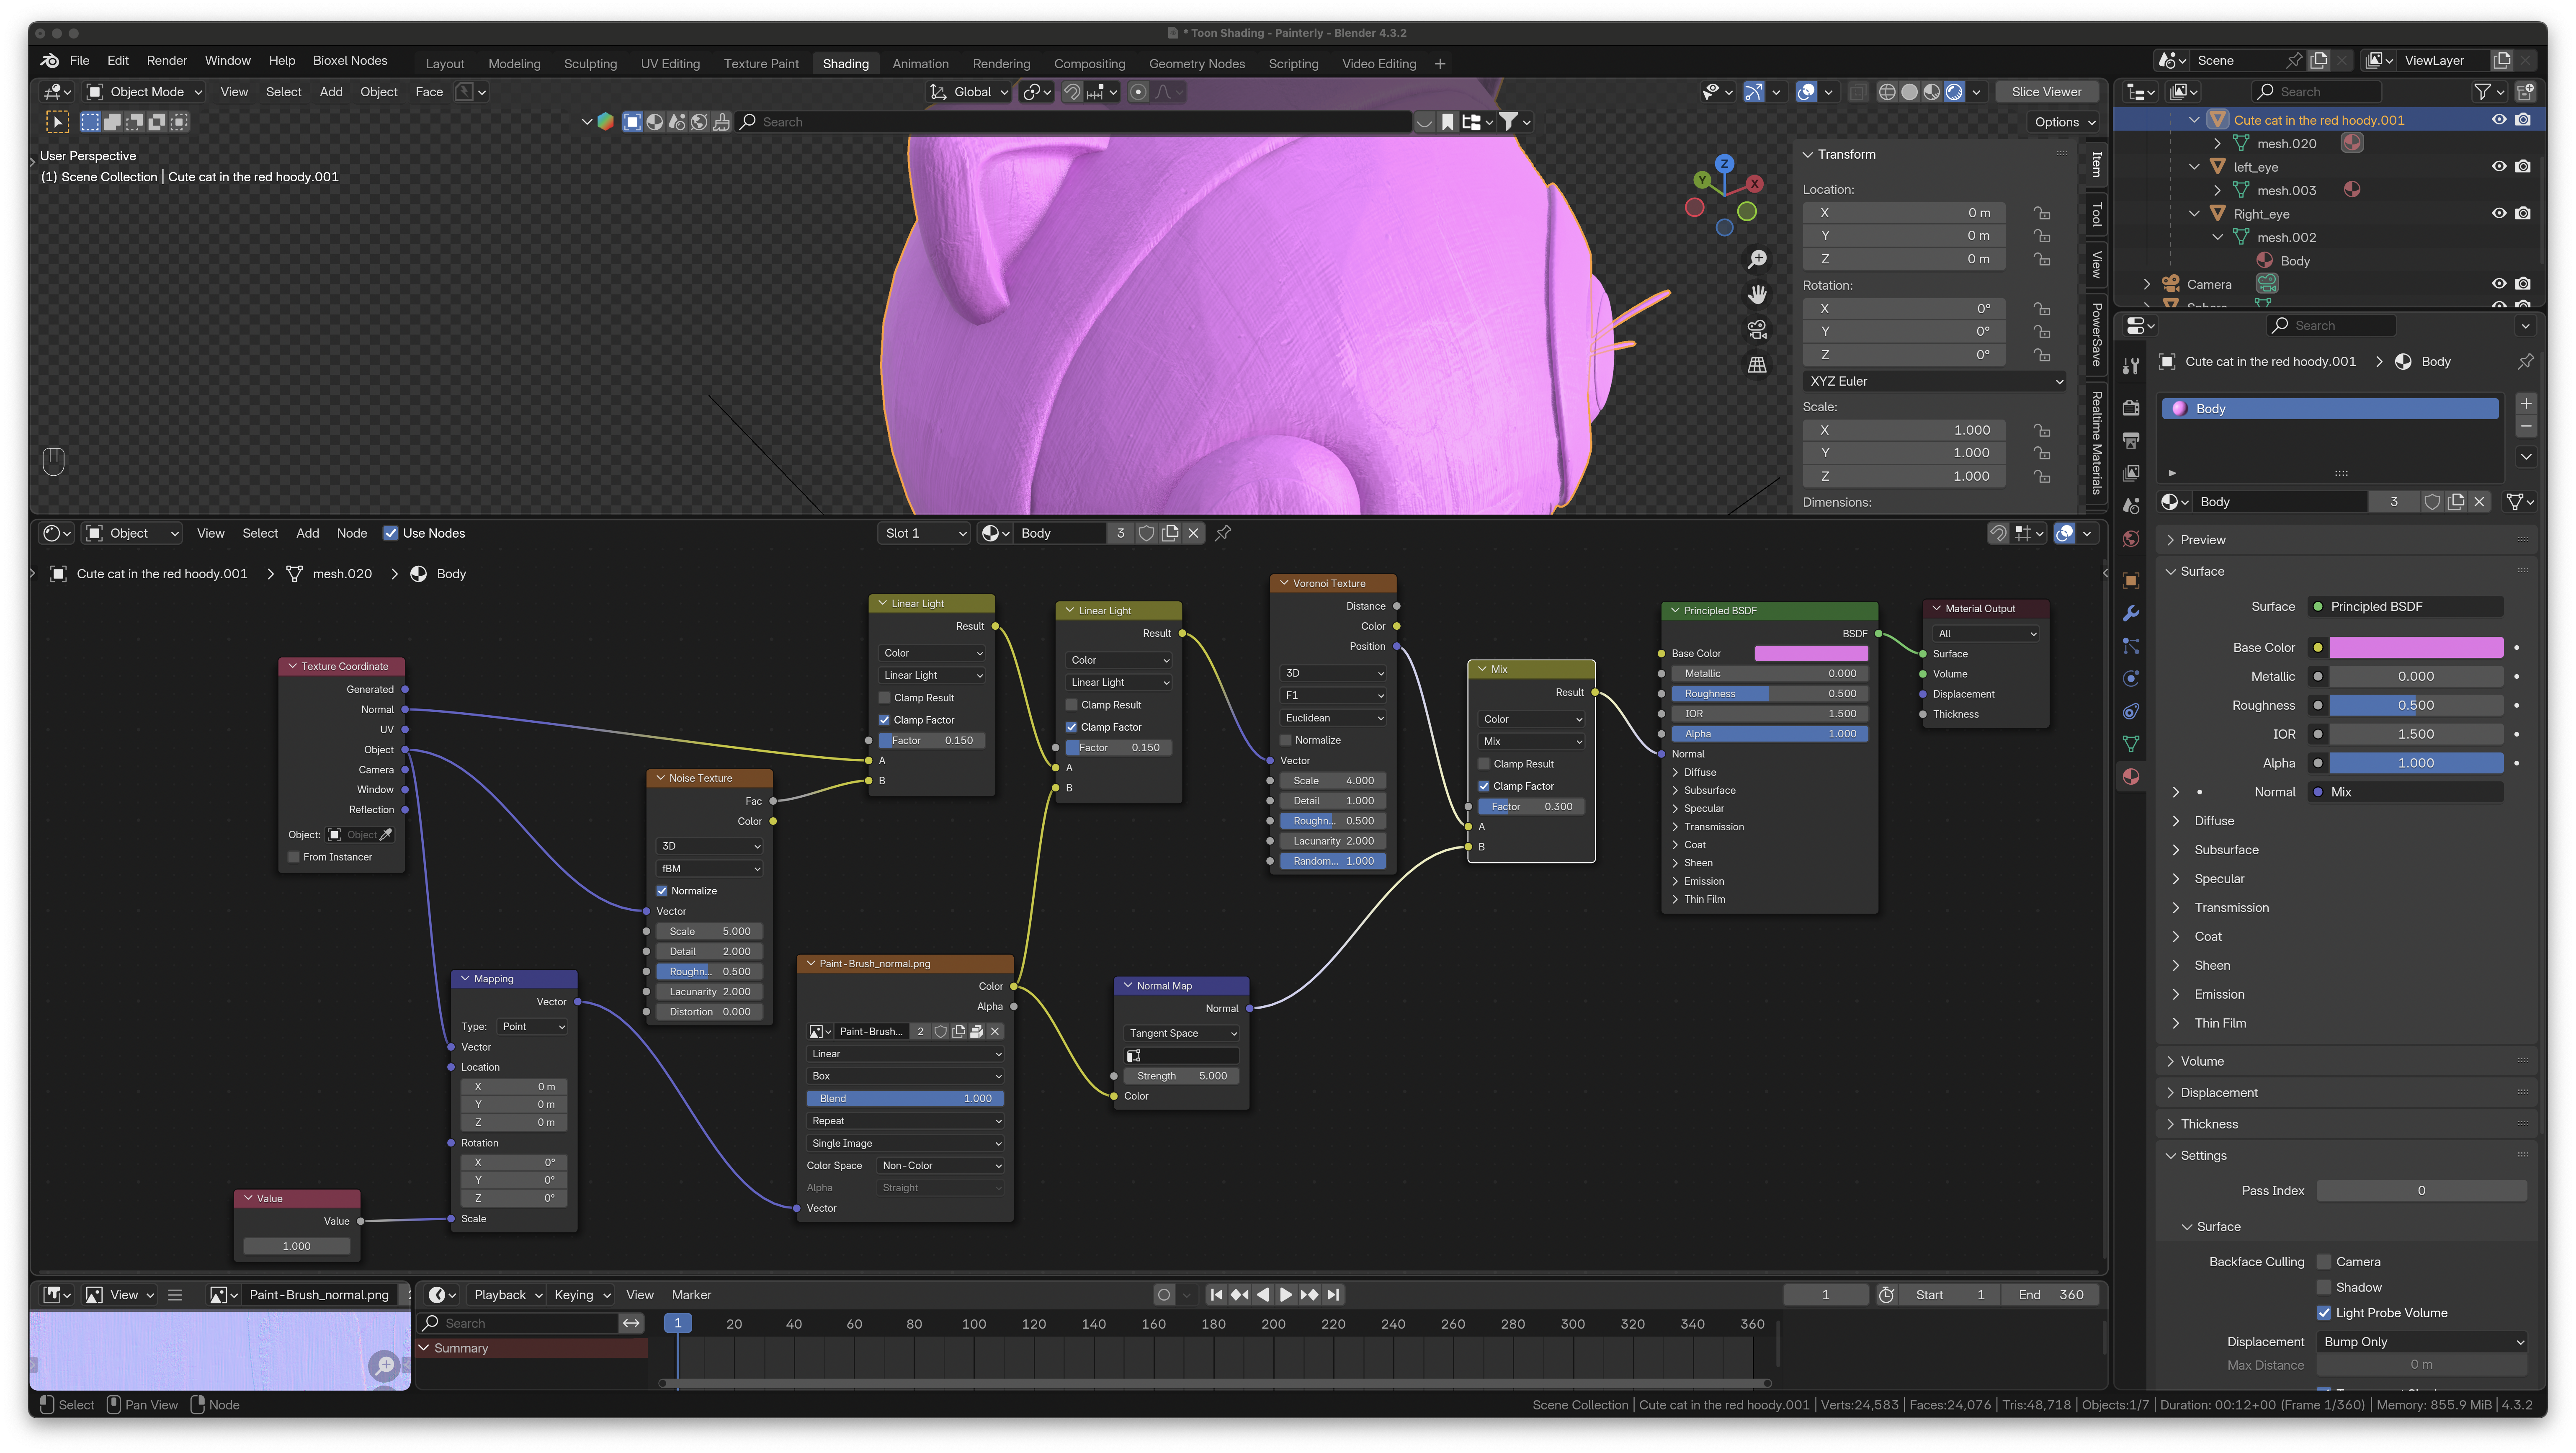Image resolution: width=2576 pixels, height=1453 pixels.
Task: Click the play animation button
Action: (1286, 1295)
